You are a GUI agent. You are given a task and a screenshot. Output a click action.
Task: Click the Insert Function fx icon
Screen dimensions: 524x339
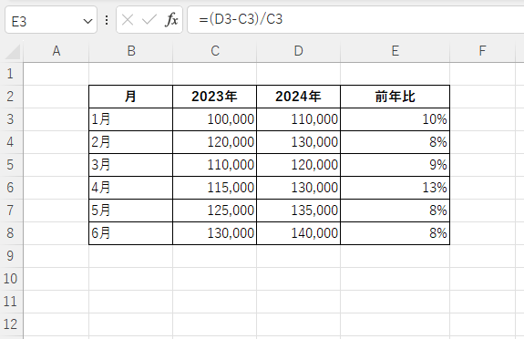(x=171, y=20)
